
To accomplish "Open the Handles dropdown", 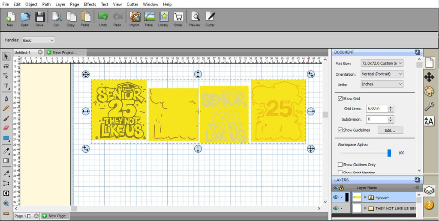I will point(38,40).
